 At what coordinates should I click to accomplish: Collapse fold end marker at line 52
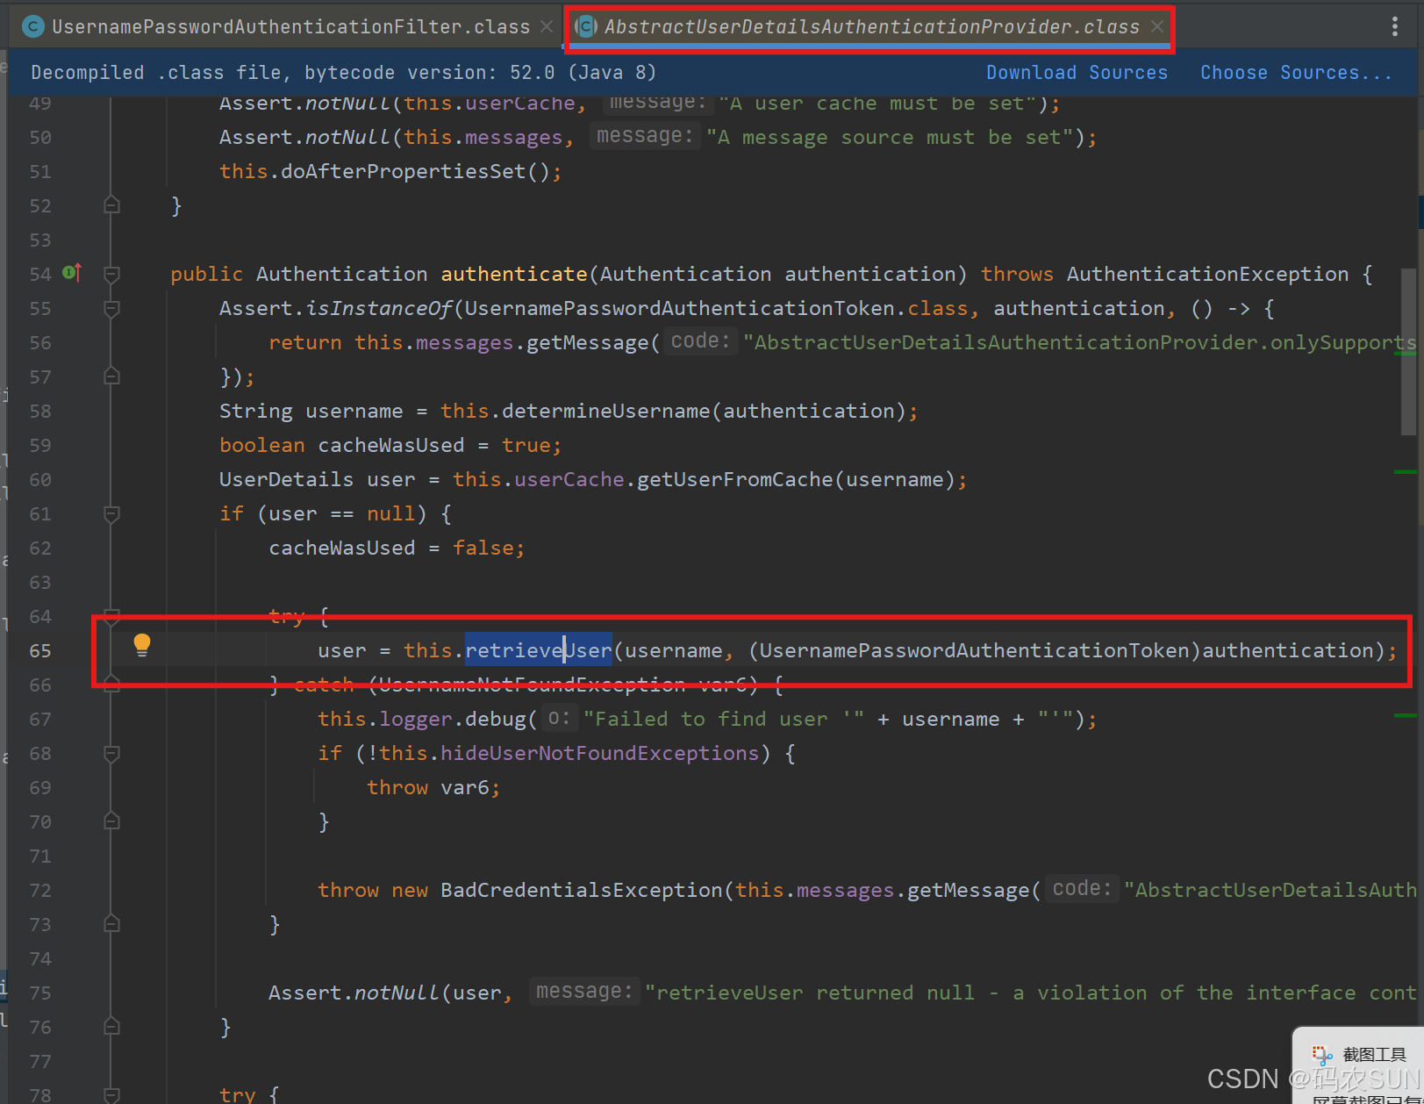tap(111, 205)
